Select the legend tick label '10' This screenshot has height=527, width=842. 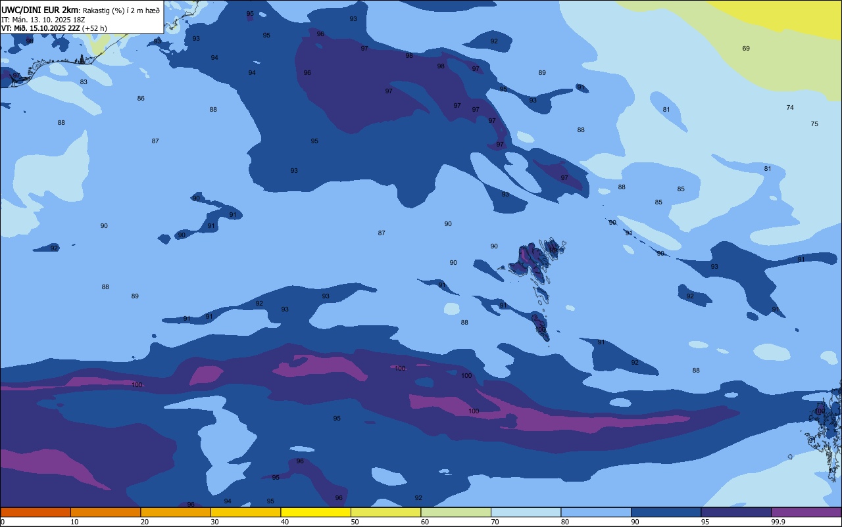74,522
